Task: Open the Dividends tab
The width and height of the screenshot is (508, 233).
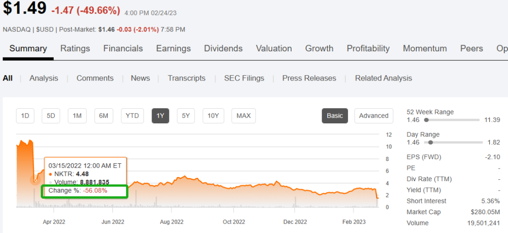Action: [x=223, y=48]
